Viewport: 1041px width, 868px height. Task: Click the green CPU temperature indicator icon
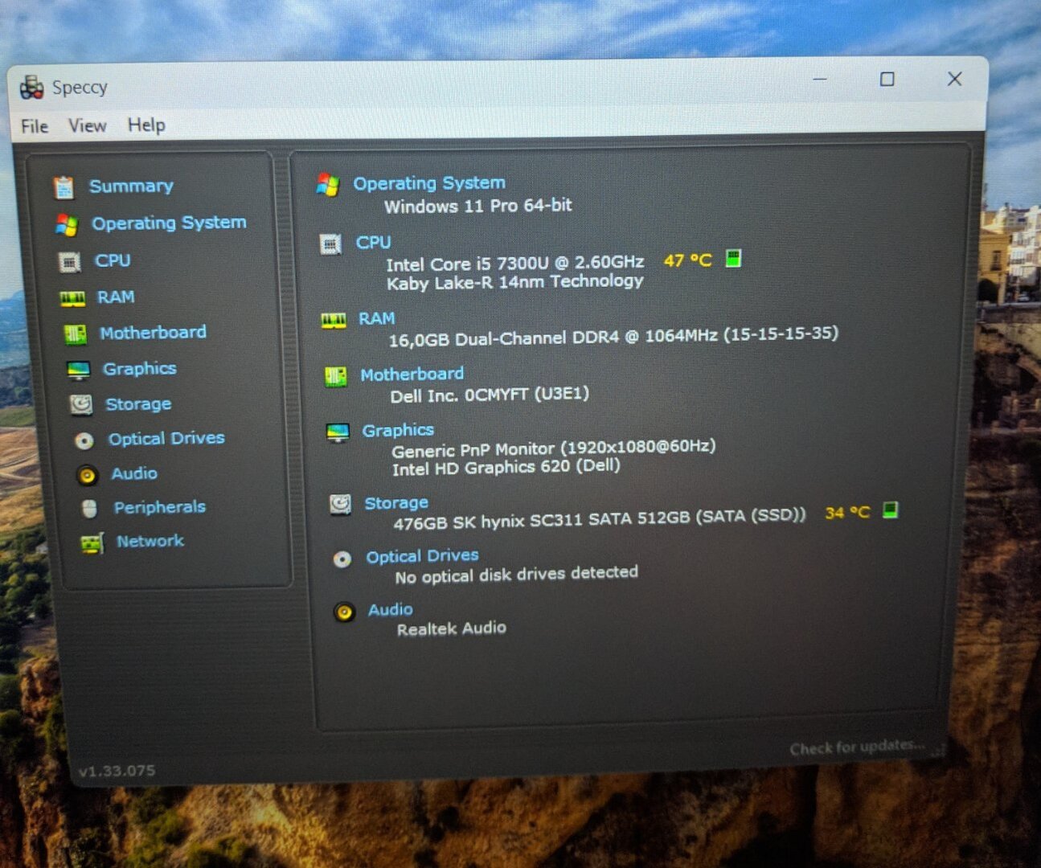733,258
